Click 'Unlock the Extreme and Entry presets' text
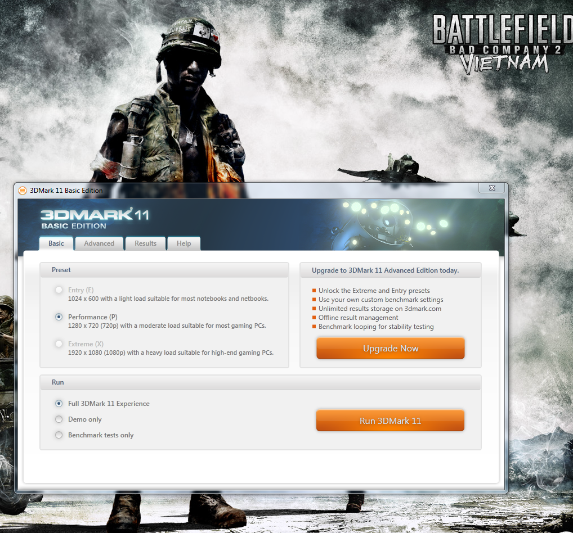Screen dimensions: 573x533 coord(374,291)
